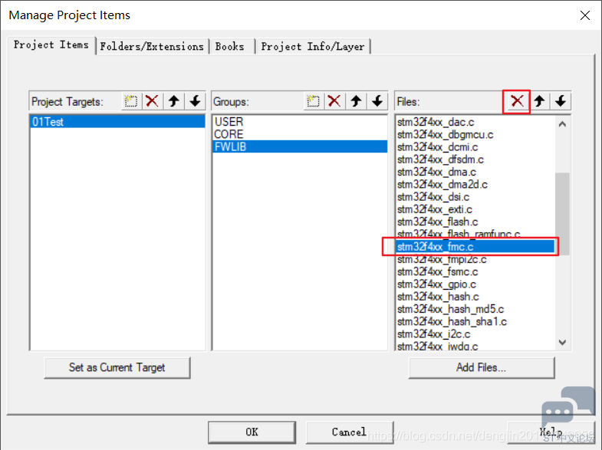Delete selected project target
Screen dimensions: 602x450
[153, 101]
